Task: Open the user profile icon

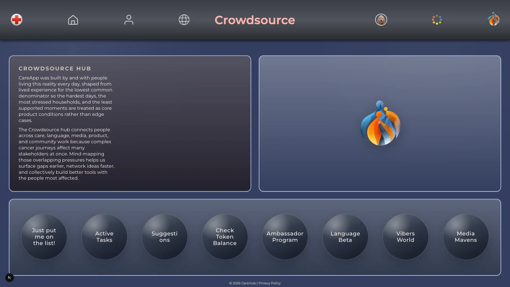Action: pyautogui.click(x=129, y=20)
